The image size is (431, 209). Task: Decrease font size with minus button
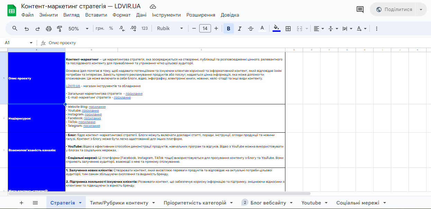[194, 28]
